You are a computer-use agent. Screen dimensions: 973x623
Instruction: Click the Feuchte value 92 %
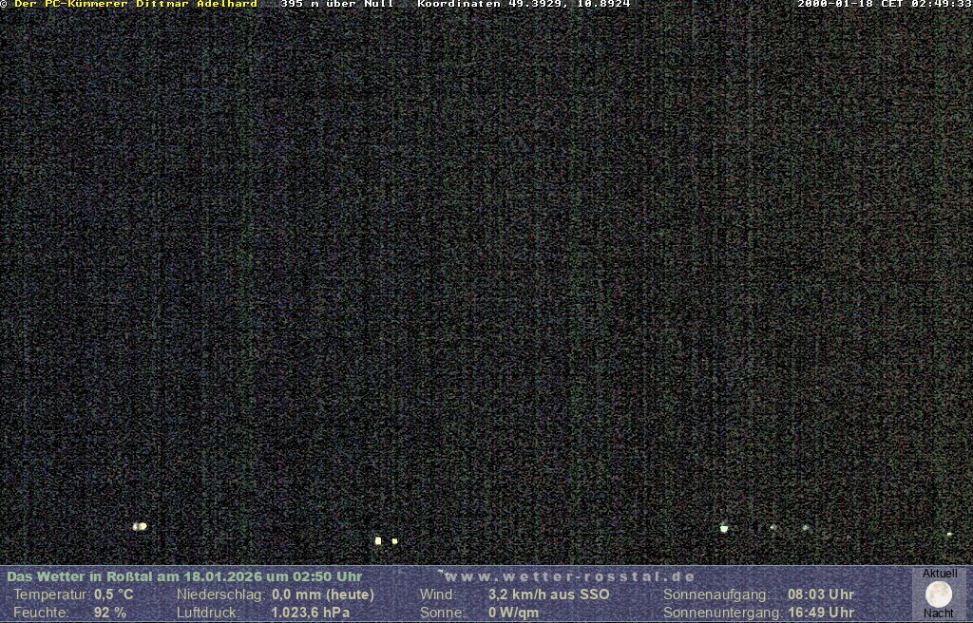110,613
